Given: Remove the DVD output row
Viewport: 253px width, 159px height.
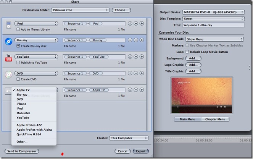Looking at the screenshot, I should click(136, 73).
